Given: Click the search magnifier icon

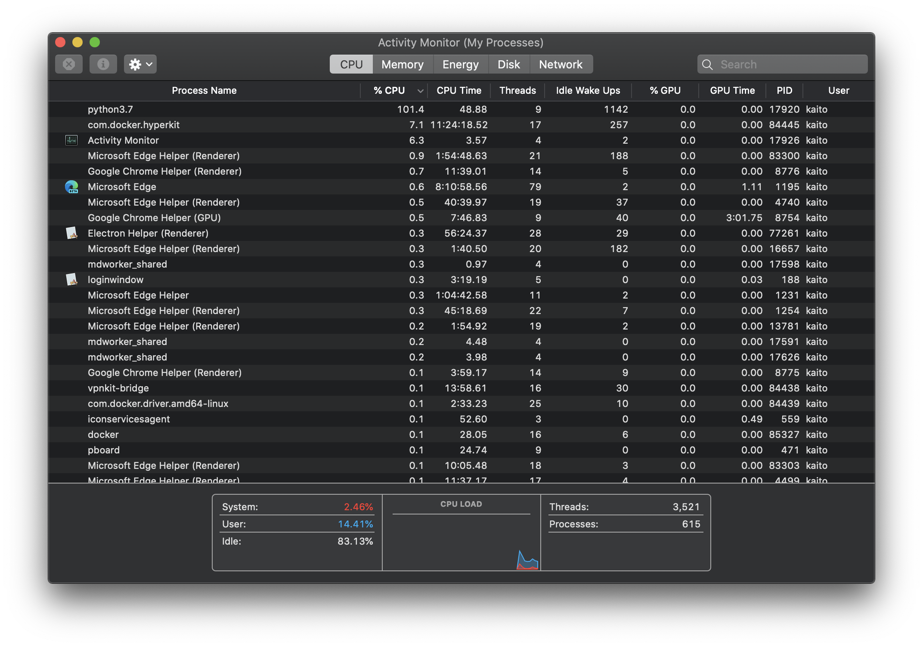Looking at the screenshot, I should (x=707, y=65).
